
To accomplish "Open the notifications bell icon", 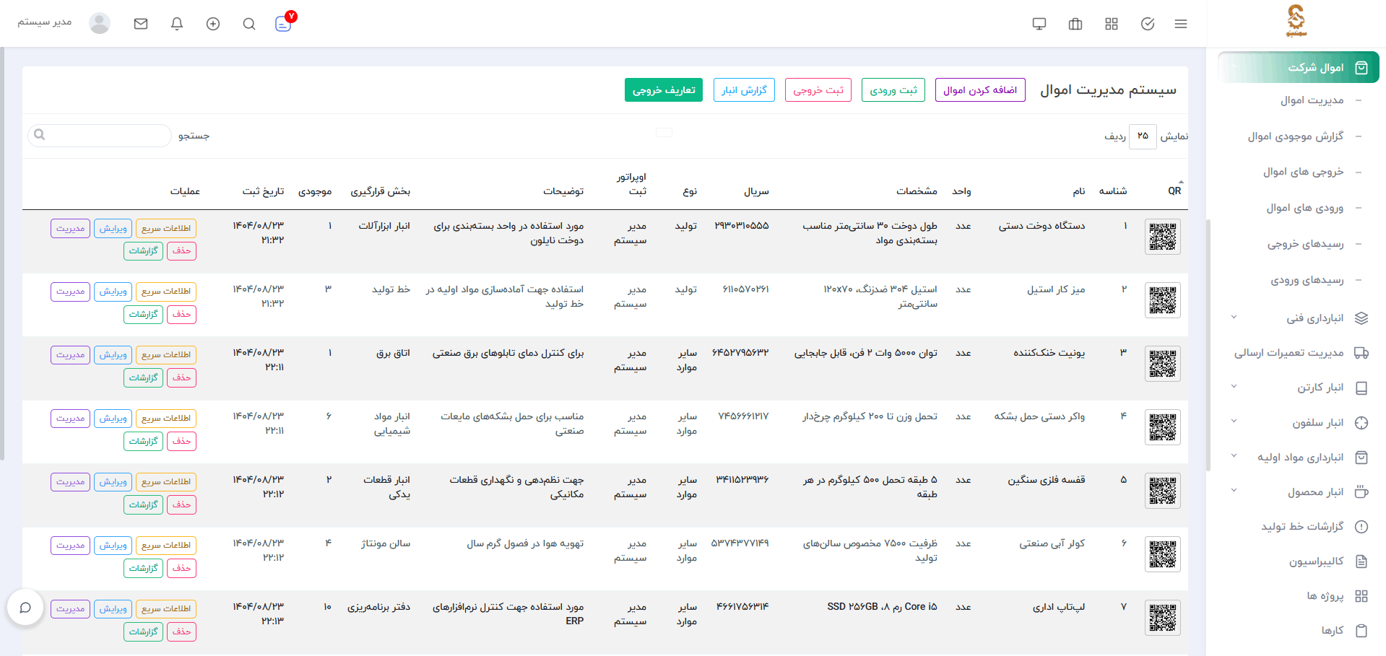I will point(177,24).
